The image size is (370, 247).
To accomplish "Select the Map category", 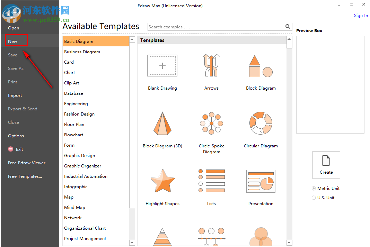I will point(96,197).
